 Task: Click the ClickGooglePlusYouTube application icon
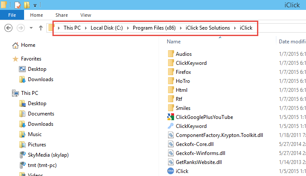click(x=171, y=117)
